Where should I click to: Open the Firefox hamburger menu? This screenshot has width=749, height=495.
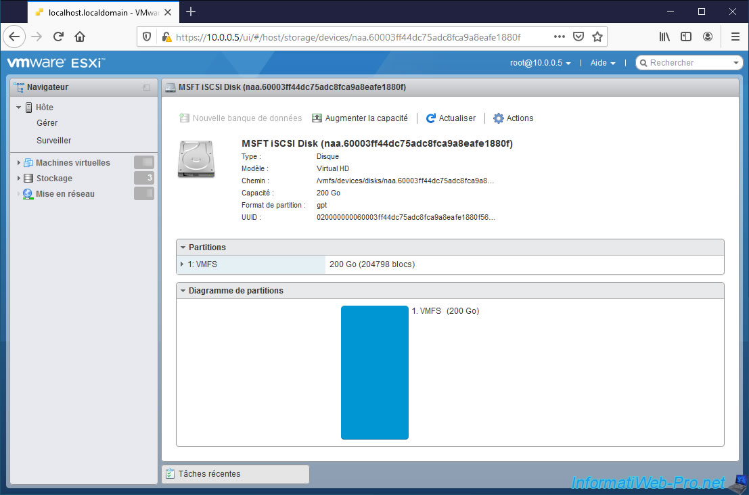(x=735, y=37)
